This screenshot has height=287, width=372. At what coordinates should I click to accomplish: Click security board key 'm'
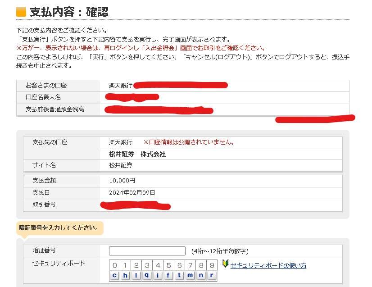coord(190,275)
